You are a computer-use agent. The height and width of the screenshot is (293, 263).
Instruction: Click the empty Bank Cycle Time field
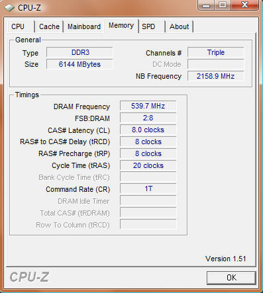click(148, 177)
